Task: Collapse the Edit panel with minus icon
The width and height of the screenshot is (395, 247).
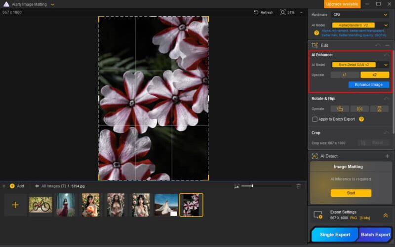Action: coord(387,45)
